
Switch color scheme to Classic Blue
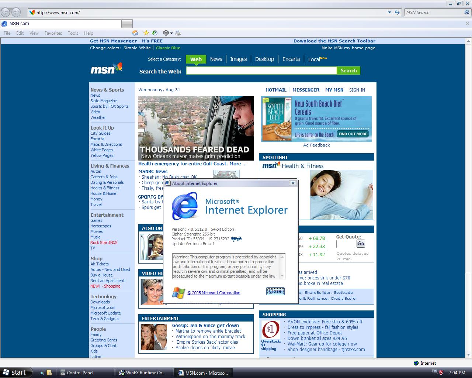tap(168, 48)
